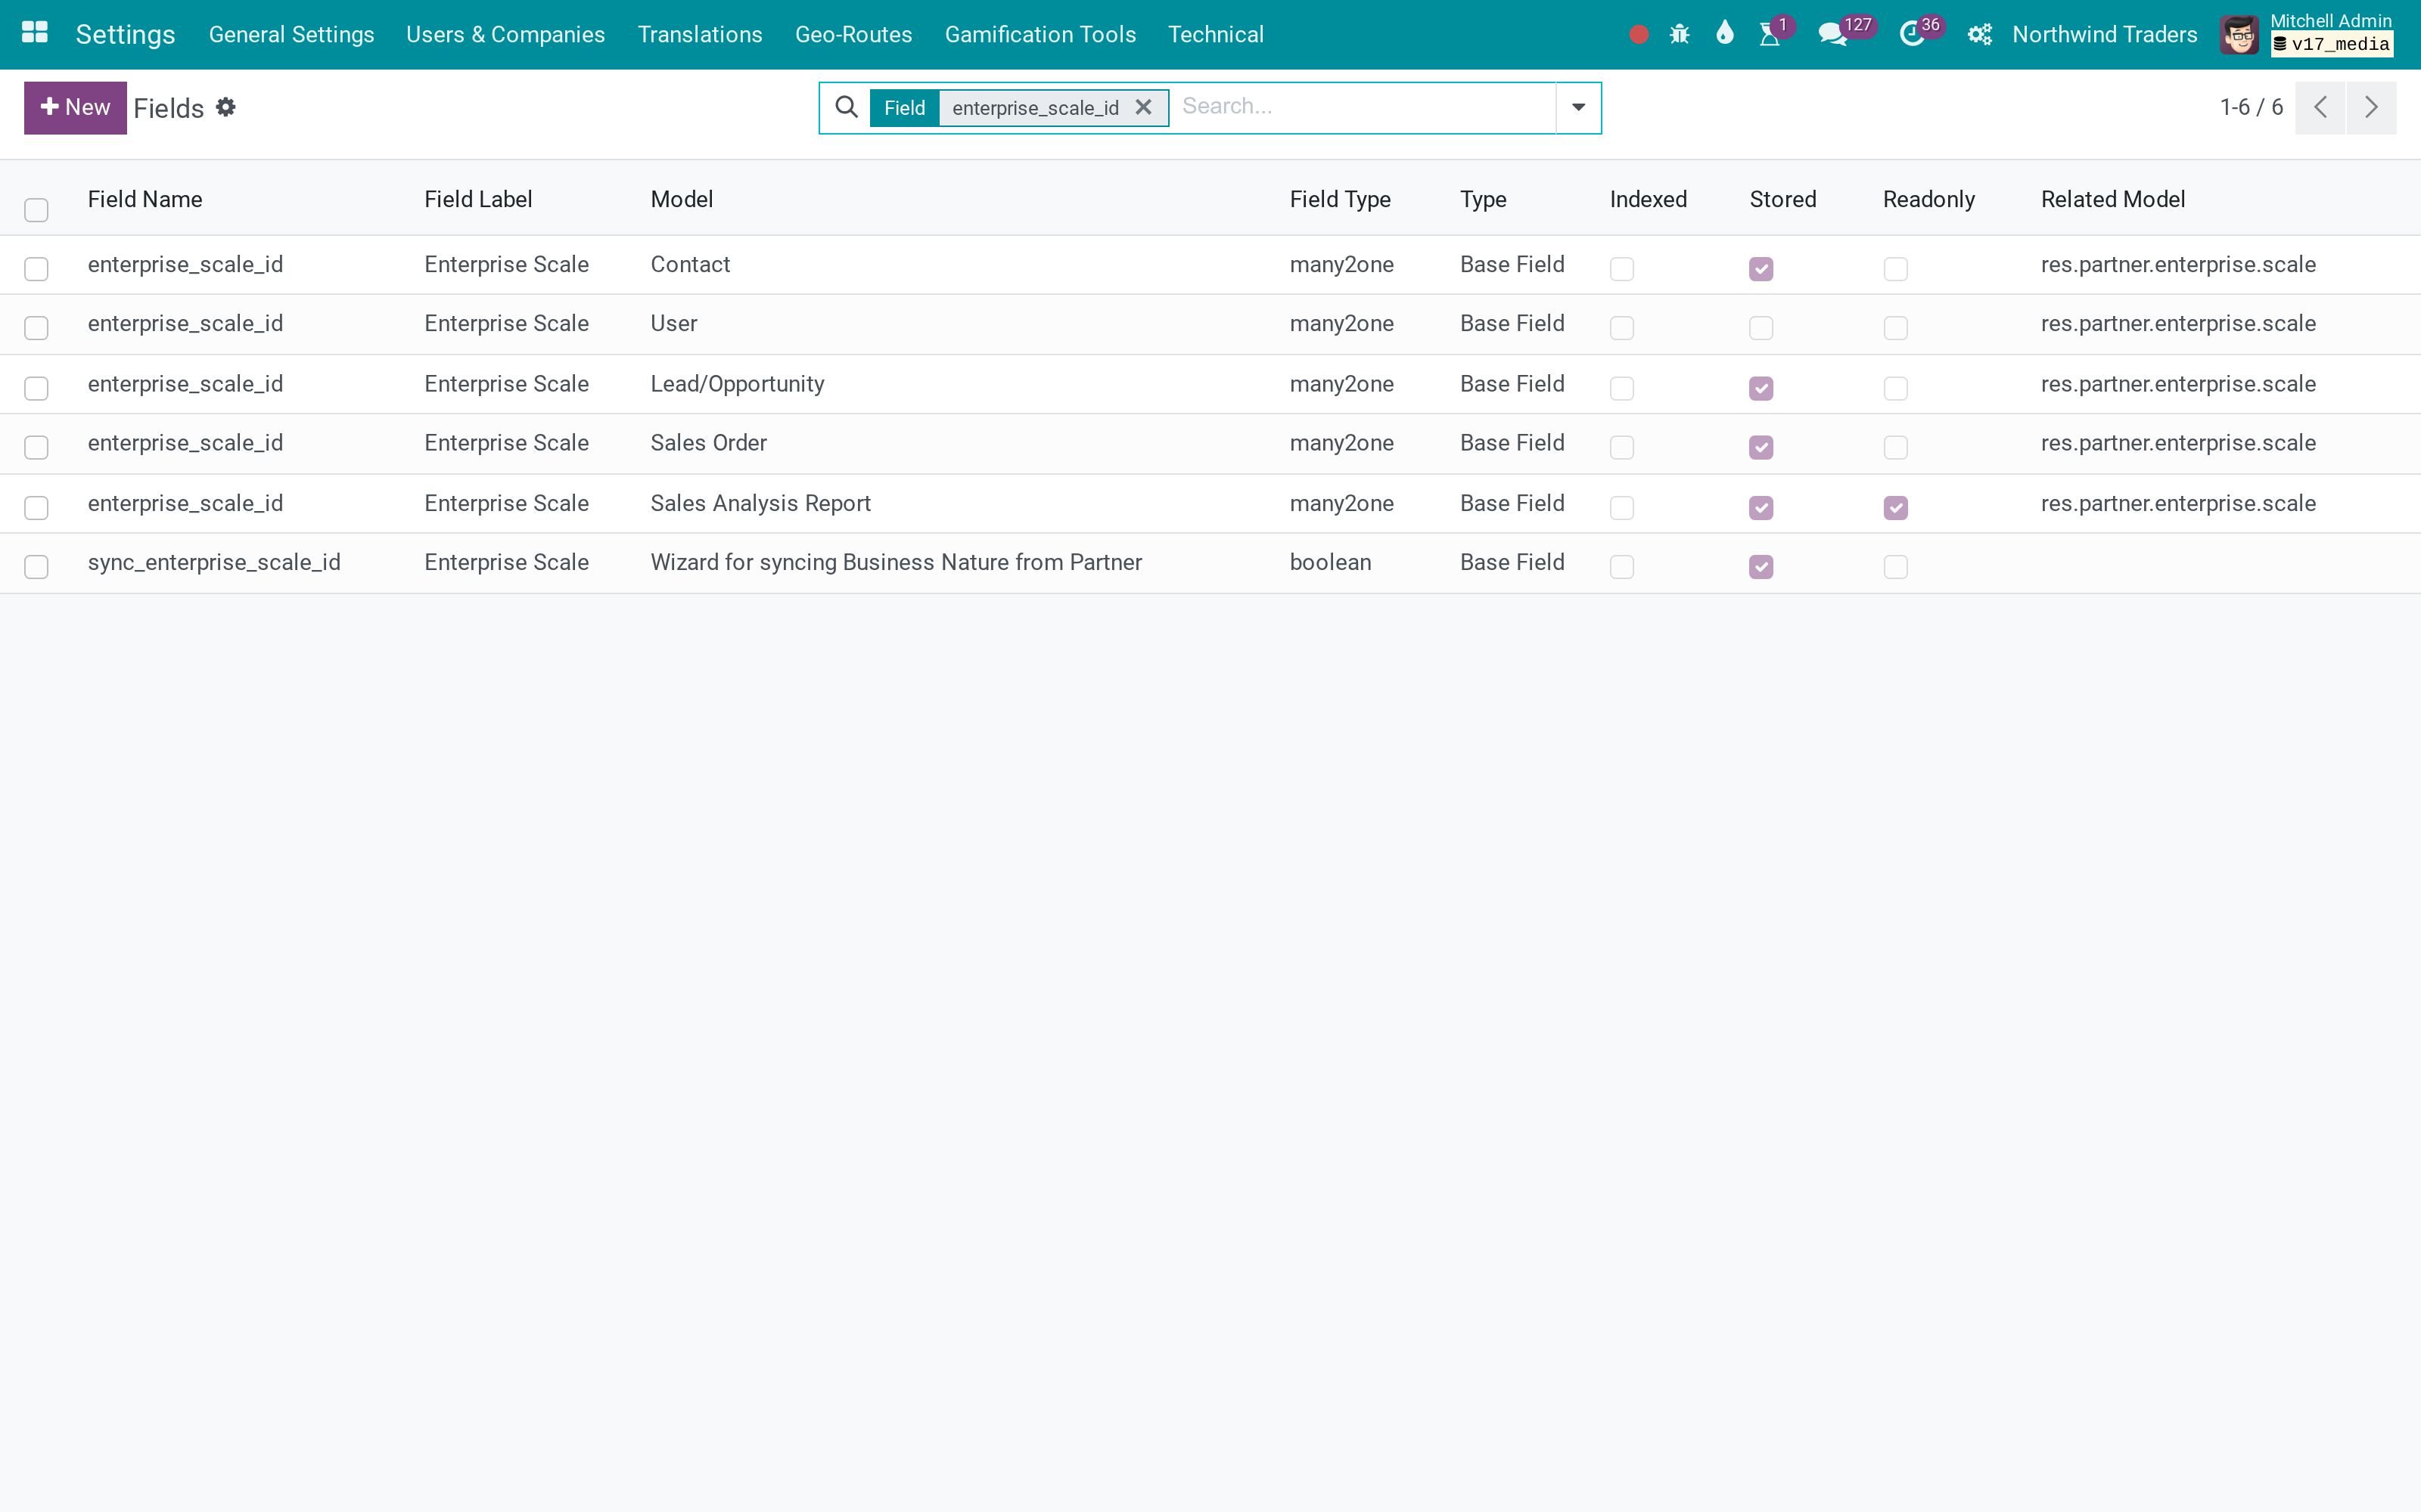2421x1512 pixels.
Task: Click the red recording indicator icon
Action: point(1639,35)
